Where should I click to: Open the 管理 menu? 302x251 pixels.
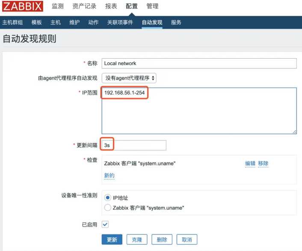153,6
